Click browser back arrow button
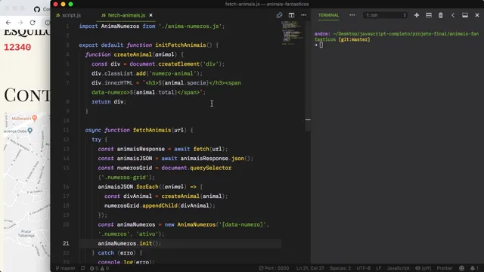The image size is (484, 272). click(x=8, y=23)
